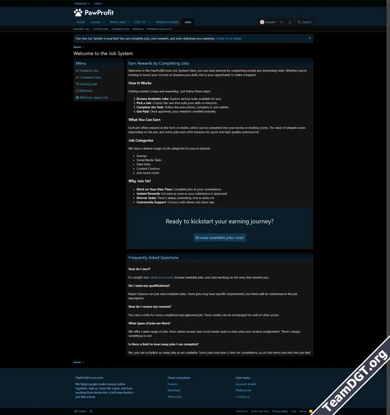
Task: Dismiss the Job System notice banner
Action: tap(310, 38)
